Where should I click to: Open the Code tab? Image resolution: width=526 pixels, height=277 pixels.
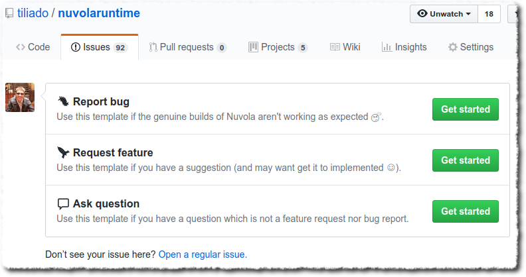(33, 47)
